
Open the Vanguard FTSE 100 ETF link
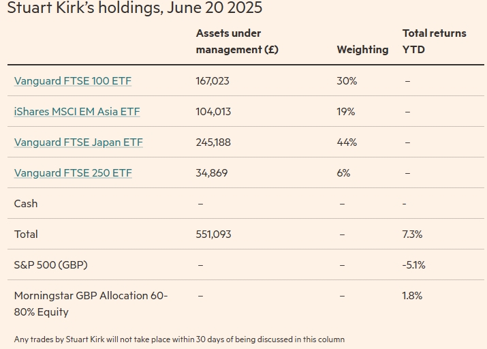click(x=72, y=81)
